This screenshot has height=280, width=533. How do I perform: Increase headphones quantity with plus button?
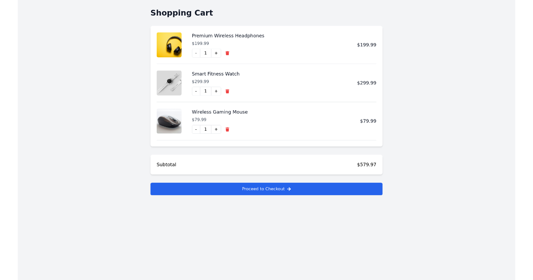pyautogui.click(x=216, y=53)
